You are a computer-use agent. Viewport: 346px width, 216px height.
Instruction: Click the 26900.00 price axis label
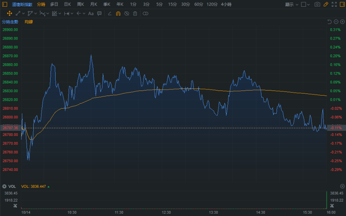[10, 30]
